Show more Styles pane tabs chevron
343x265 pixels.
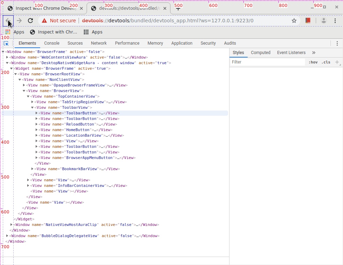coord(314,53)
